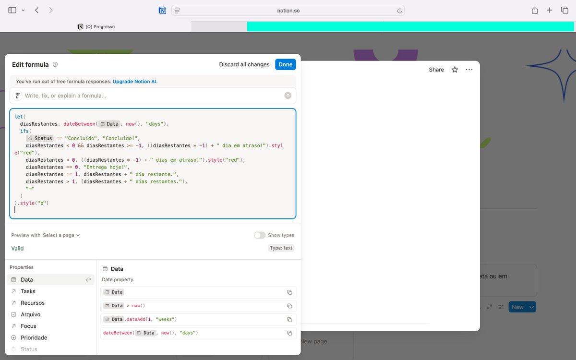Image resolution: width=576 pixels, height=360 pixels.
Task: Click New page below the database
Action: click(x=314, y=341)
